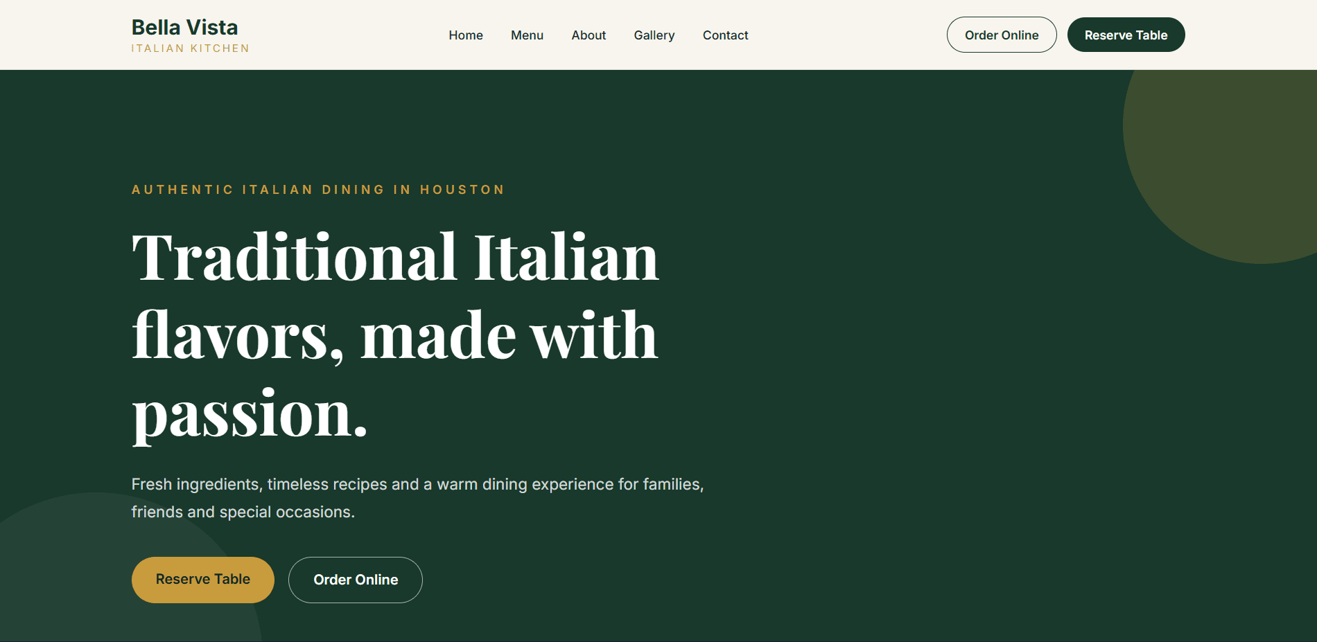Open the Gallery nav link

[654, 35]
